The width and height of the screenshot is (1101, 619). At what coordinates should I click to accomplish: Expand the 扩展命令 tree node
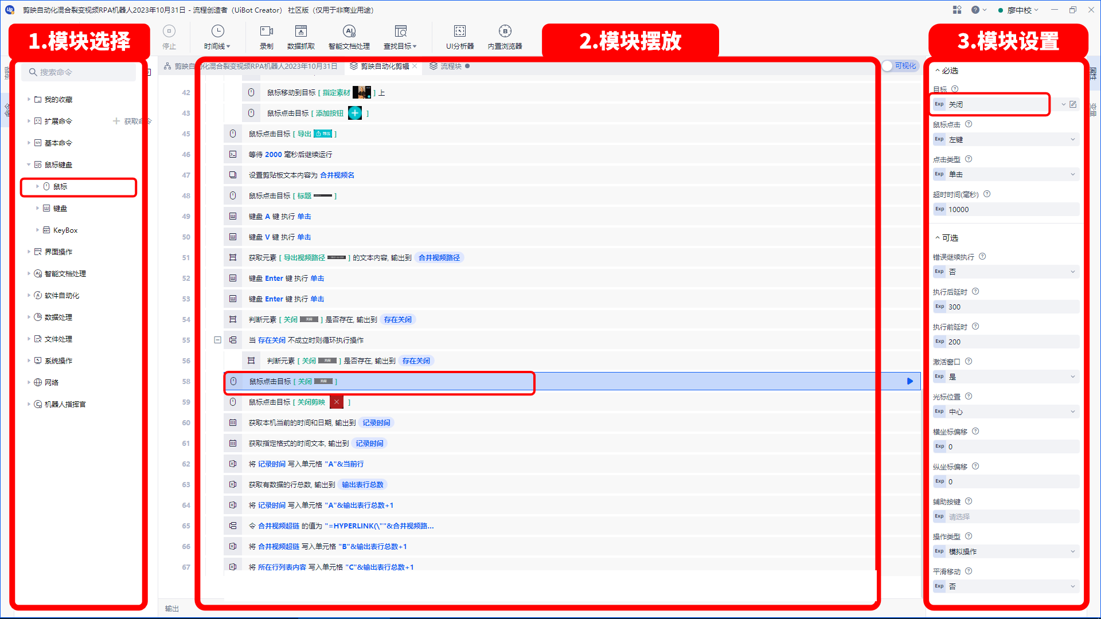[29, 121]
